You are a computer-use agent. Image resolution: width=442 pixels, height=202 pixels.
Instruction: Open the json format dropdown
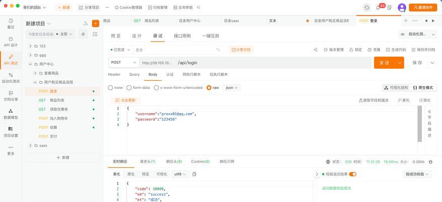point(232,88)
